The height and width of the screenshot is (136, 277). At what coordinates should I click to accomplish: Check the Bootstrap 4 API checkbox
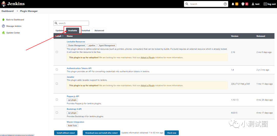(57, 113)
